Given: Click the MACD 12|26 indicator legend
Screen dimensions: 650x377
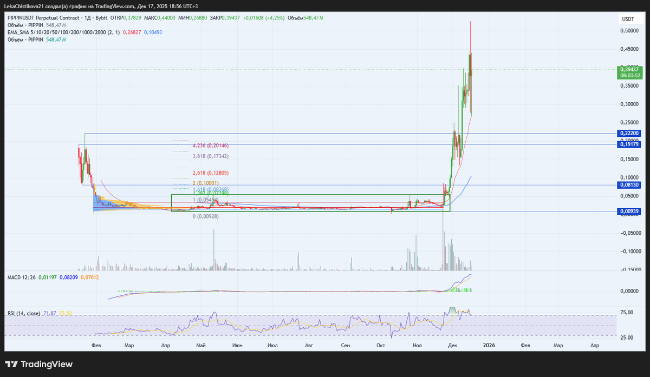Looking at the screenshot, I should (x=22, y=277).
